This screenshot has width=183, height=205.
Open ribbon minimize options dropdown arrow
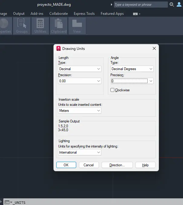click(139, 14)
